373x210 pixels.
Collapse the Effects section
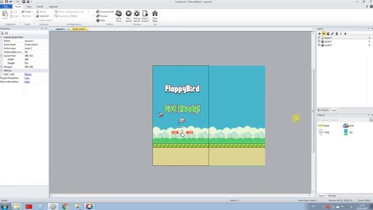tap(1, 71)
